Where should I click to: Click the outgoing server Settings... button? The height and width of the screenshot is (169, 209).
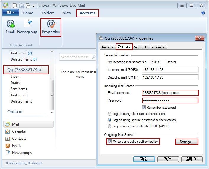click(187, 142)
